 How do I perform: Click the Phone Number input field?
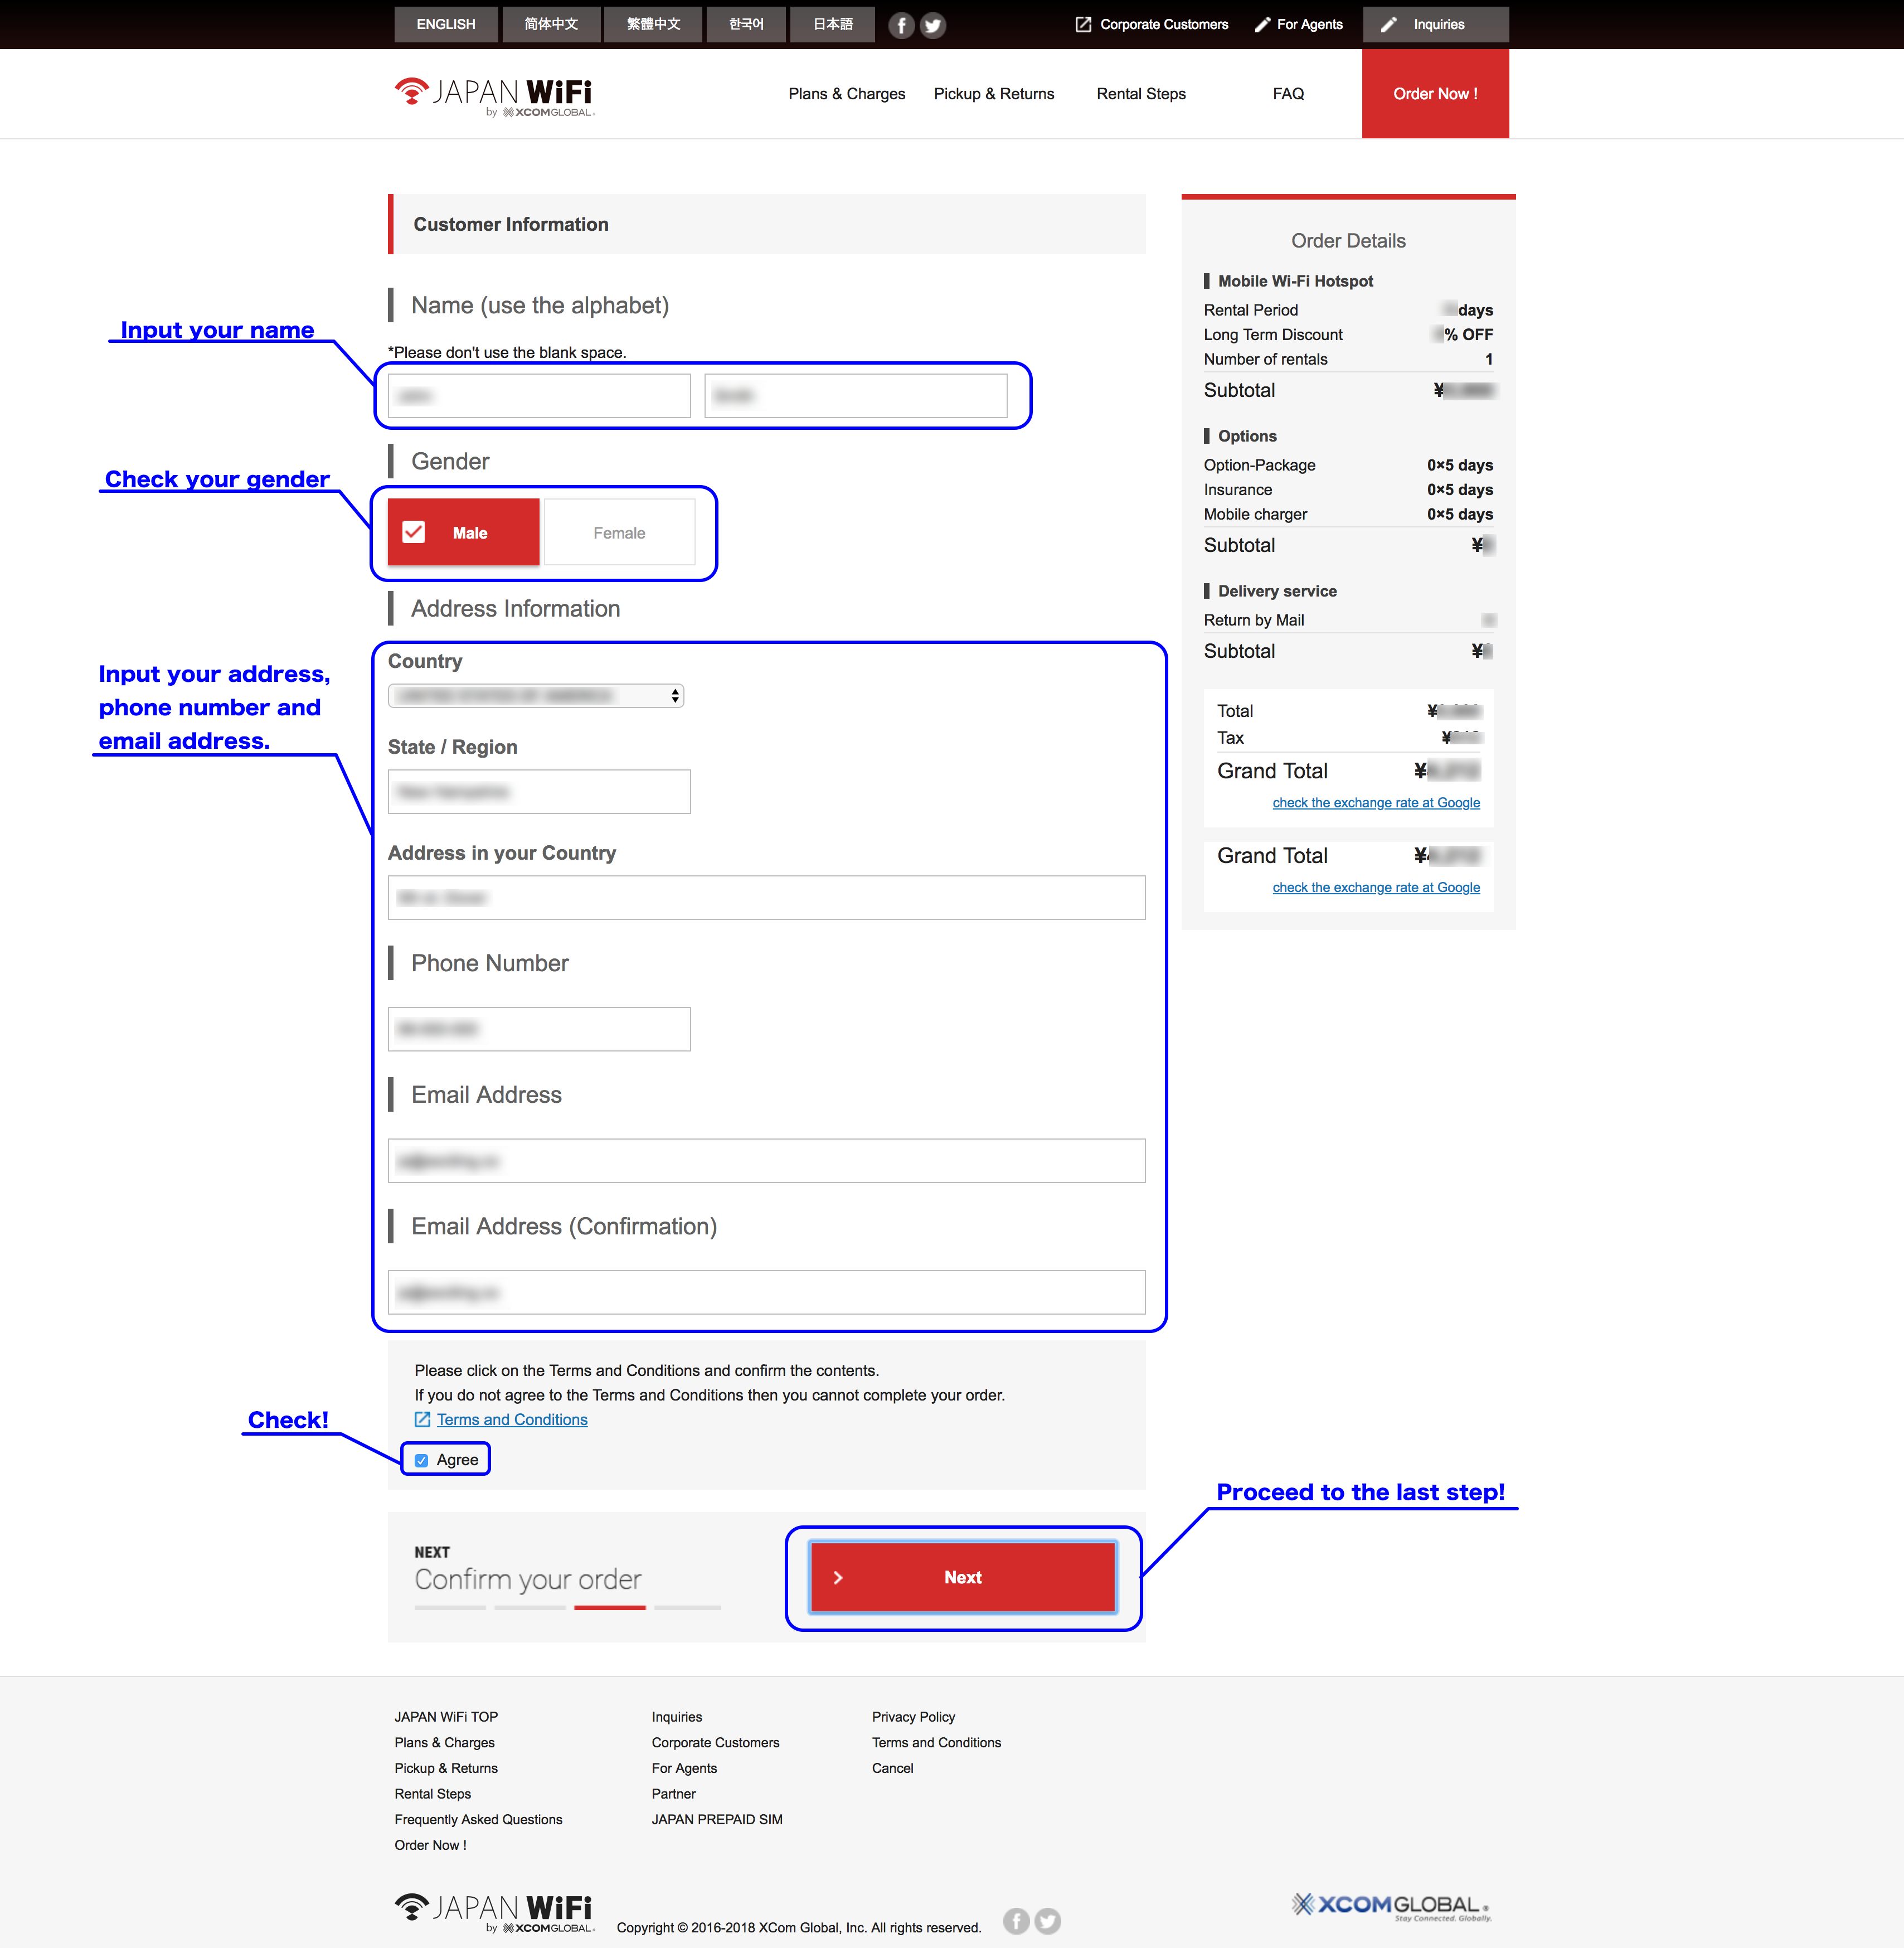coord(539,1029)
